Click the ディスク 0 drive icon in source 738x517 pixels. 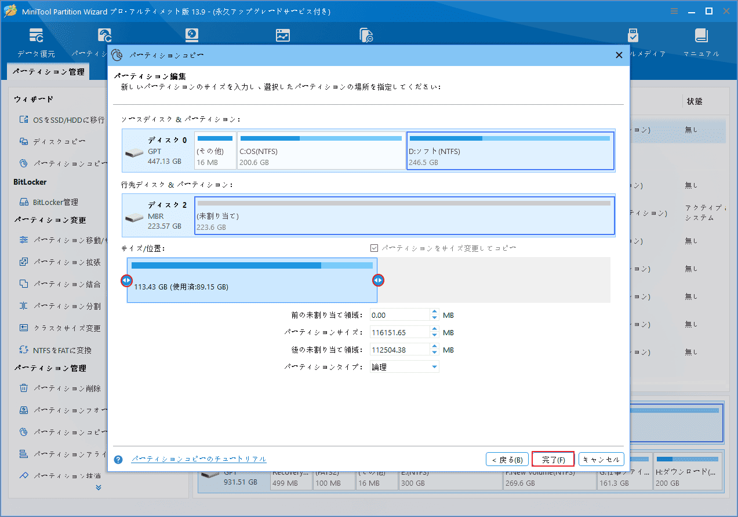coord(134,152)
